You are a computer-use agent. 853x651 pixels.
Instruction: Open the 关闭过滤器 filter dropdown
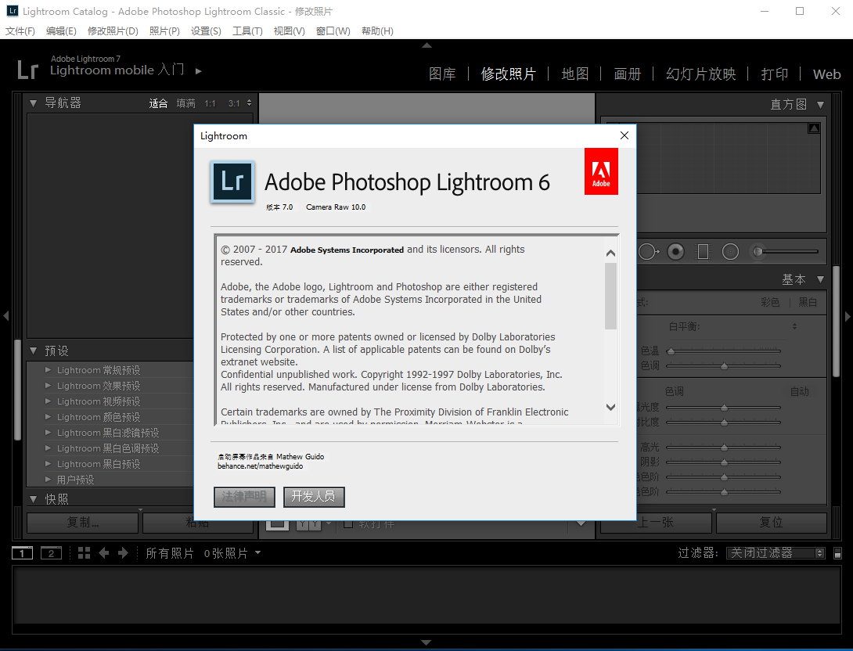click(x=776, y=553)
